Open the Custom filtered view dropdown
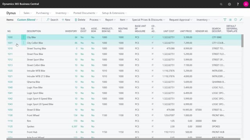Image resolution: width=250 pixels, height=140 pixels. (27, 20)
